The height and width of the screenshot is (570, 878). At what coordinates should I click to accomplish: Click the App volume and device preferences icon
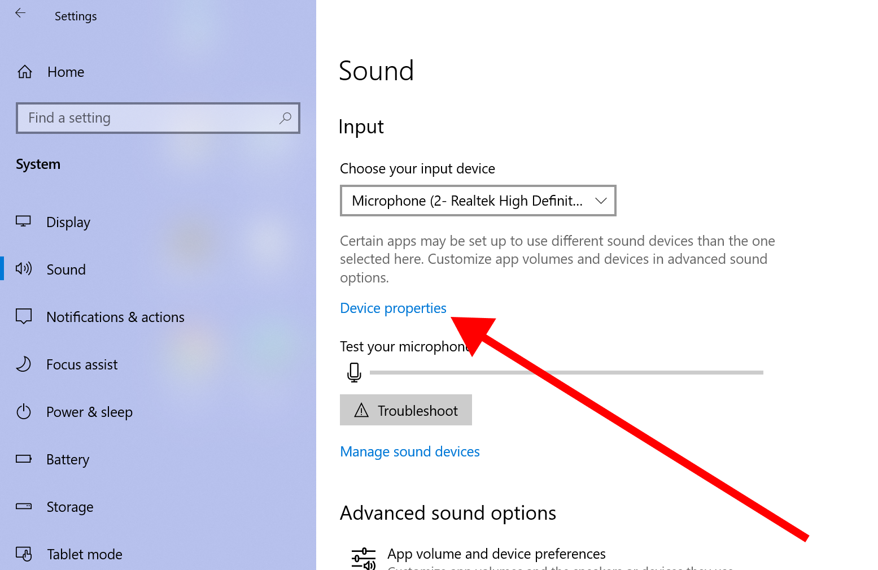coord(364,556)
